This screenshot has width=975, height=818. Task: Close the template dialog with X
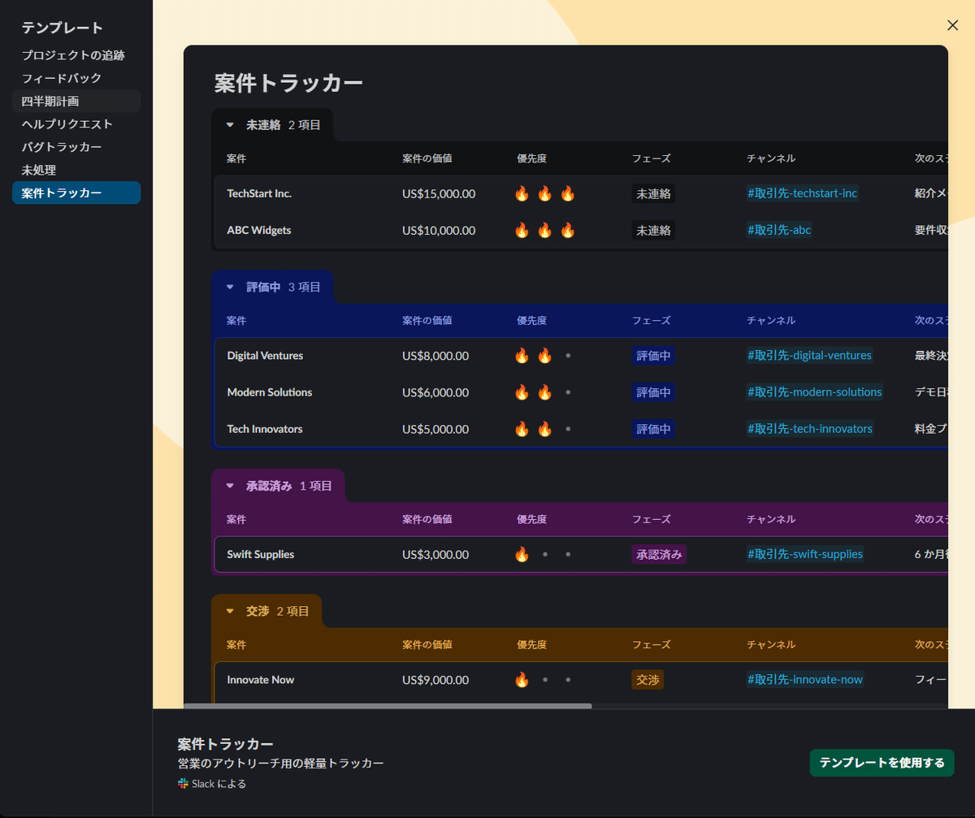tap(953, 25)
